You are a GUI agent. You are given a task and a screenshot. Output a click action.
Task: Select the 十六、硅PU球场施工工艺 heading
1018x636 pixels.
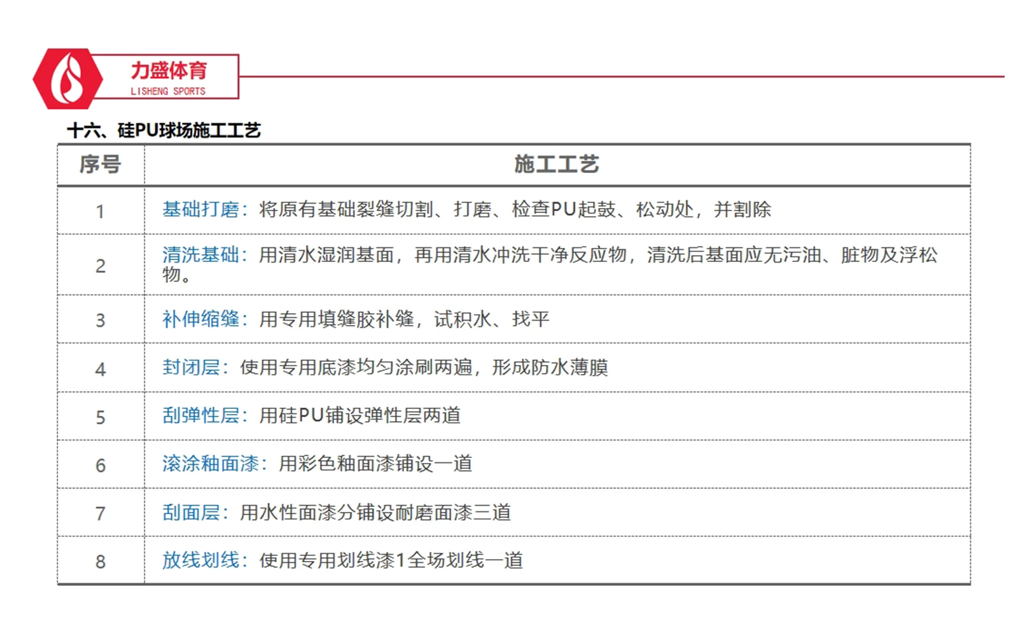(164, 130)
